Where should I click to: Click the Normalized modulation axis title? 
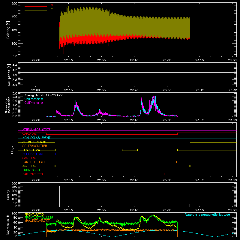click(7, 105)
